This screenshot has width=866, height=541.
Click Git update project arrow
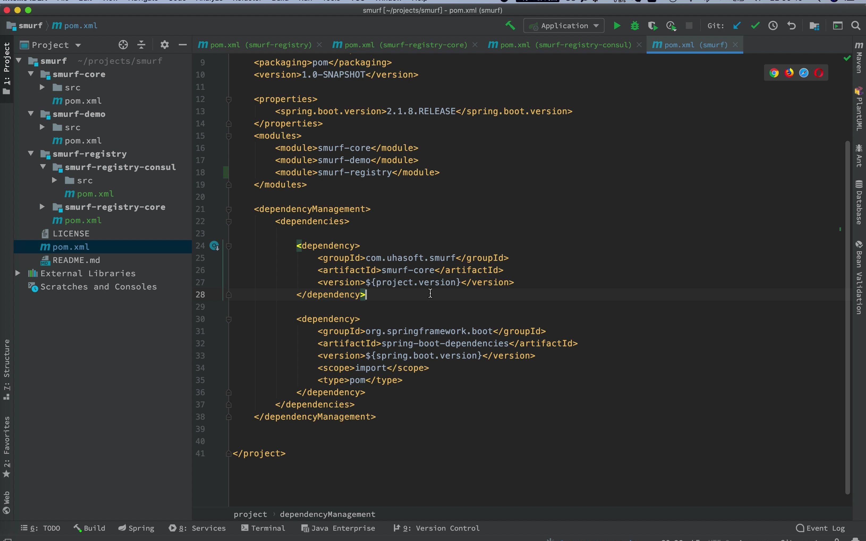(737, 26)
